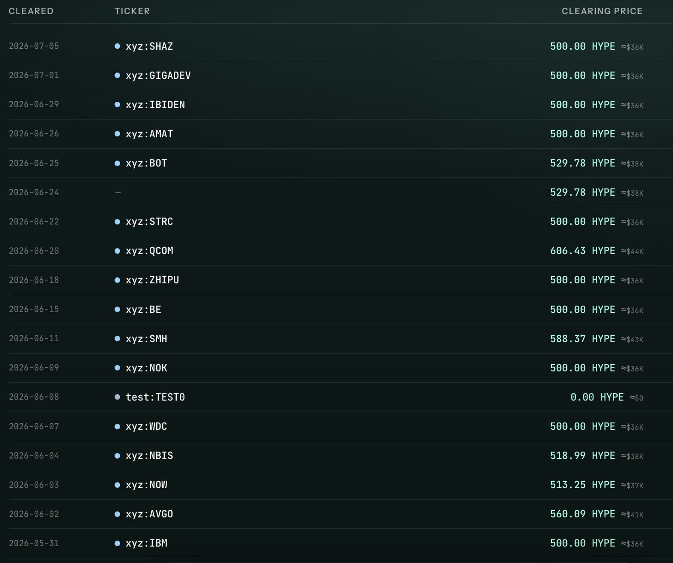Click the CLEARING PRICE column header

coord(602,11)
